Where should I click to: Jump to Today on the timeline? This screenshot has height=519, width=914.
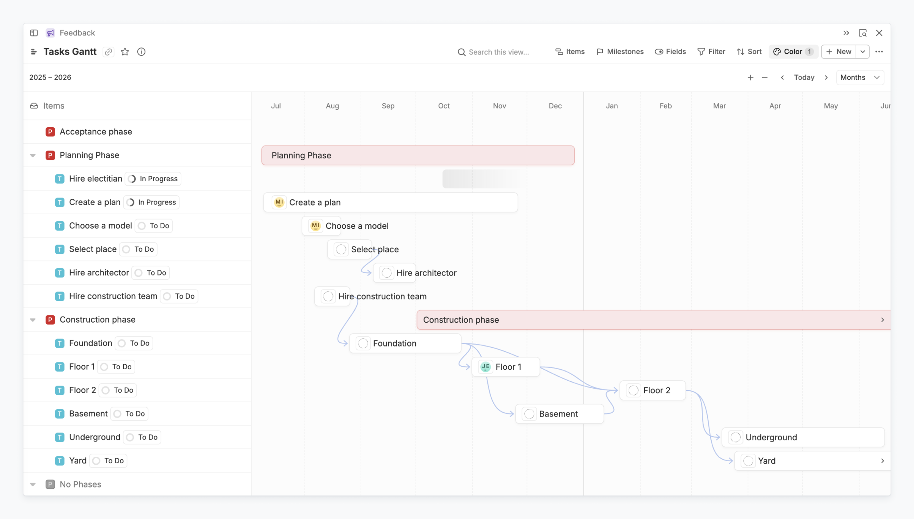(804, 78)
